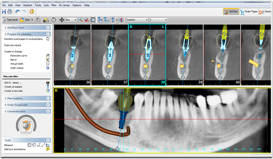This screenshot has height=159, width=273.
Task: Click the Save floppy disk icon
Action: (4, 12)
